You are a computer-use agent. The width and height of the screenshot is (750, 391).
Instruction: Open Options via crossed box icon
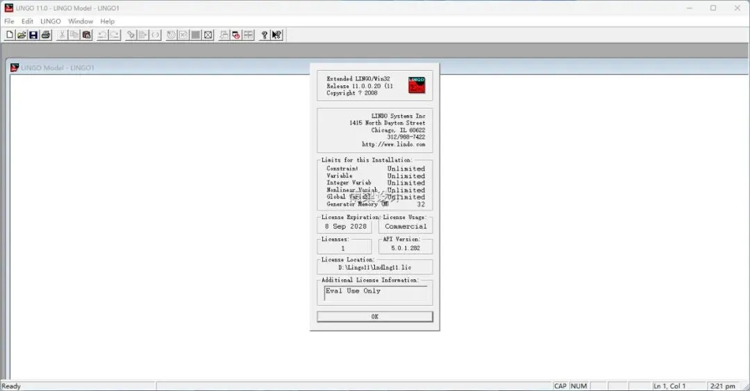click(x=208, y=35)
